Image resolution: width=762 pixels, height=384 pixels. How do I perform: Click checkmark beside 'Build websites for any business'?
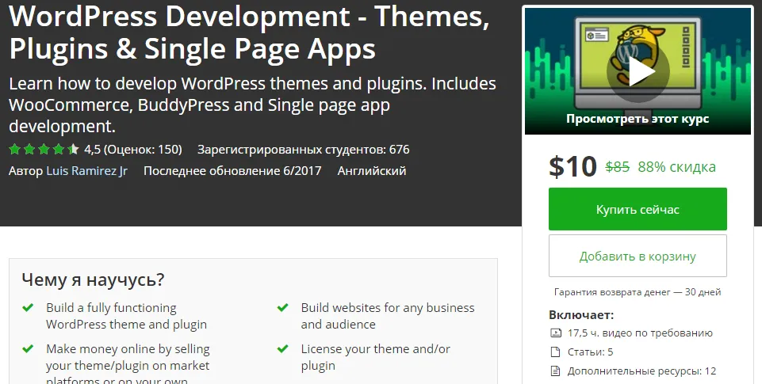click(x=282, y=307)
